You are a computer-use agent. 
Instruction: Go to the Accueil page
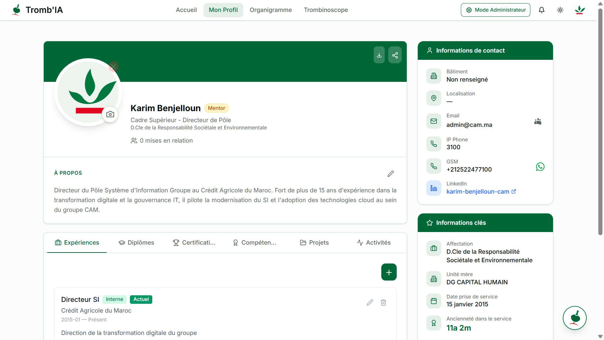(x=186, y=10)
